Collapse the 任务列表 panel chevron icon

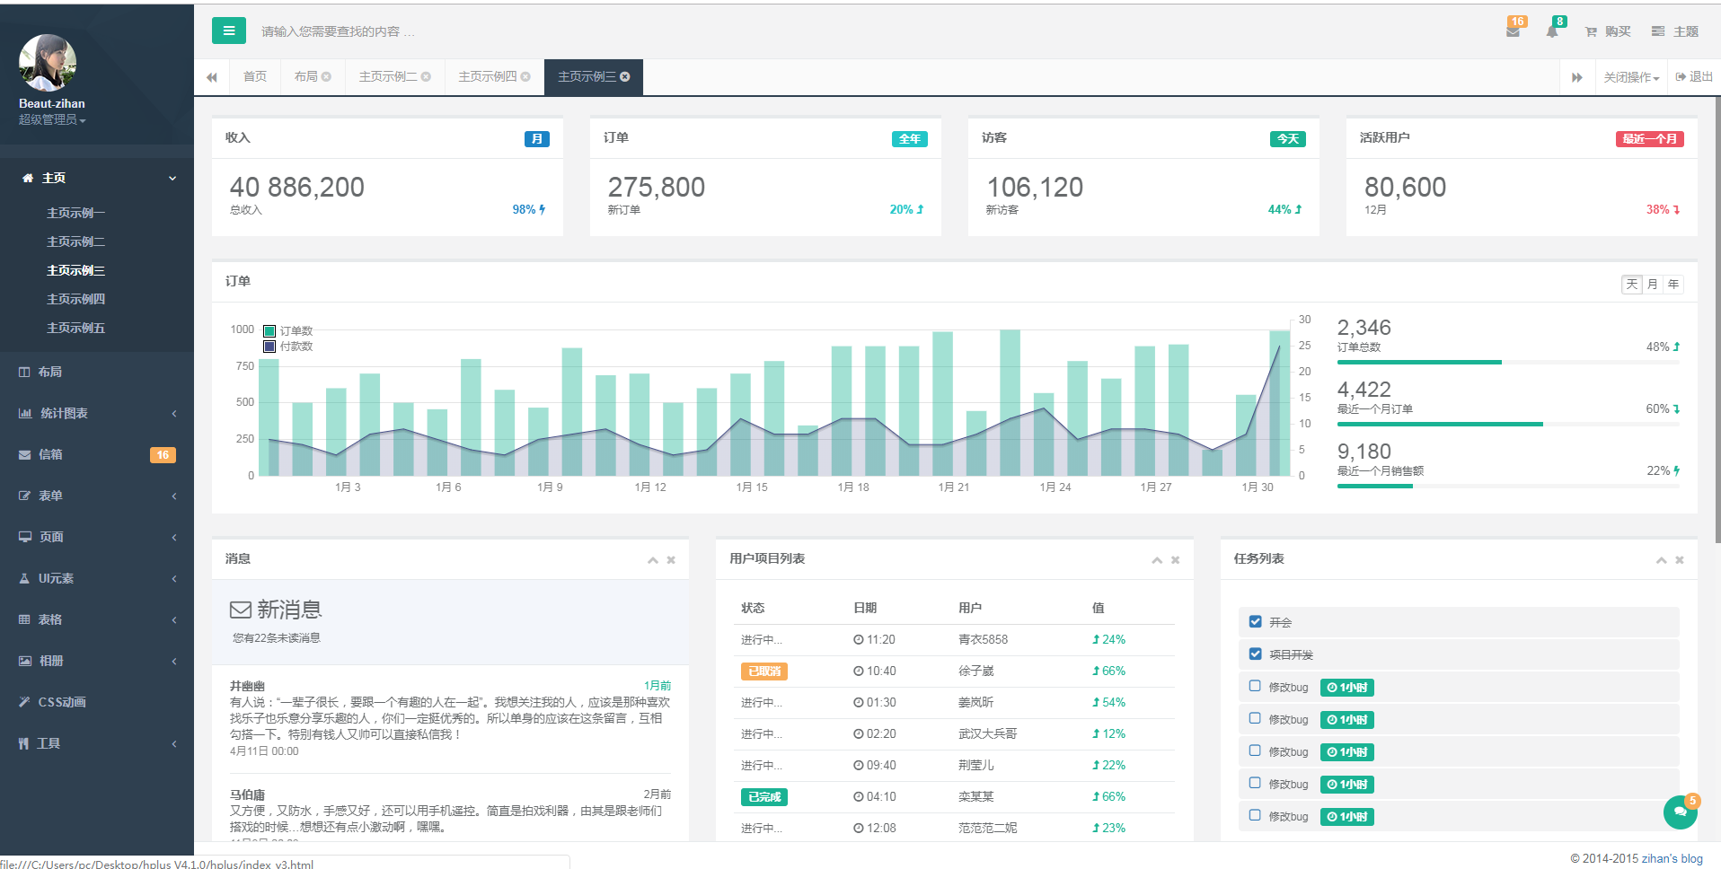[1662, 560]
